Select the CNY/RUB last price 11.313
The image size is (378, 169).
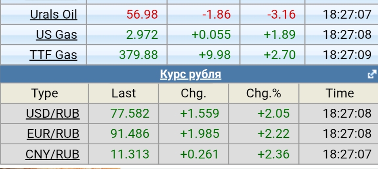[x=130, y=154]
